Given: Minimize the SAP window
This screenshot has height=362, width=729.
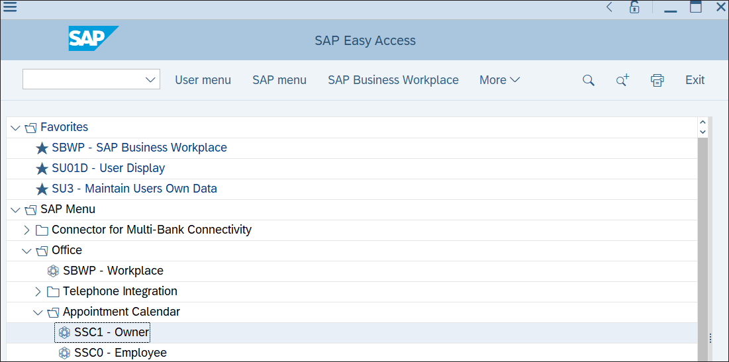Looking at the screenshot, I should [671, 11].
